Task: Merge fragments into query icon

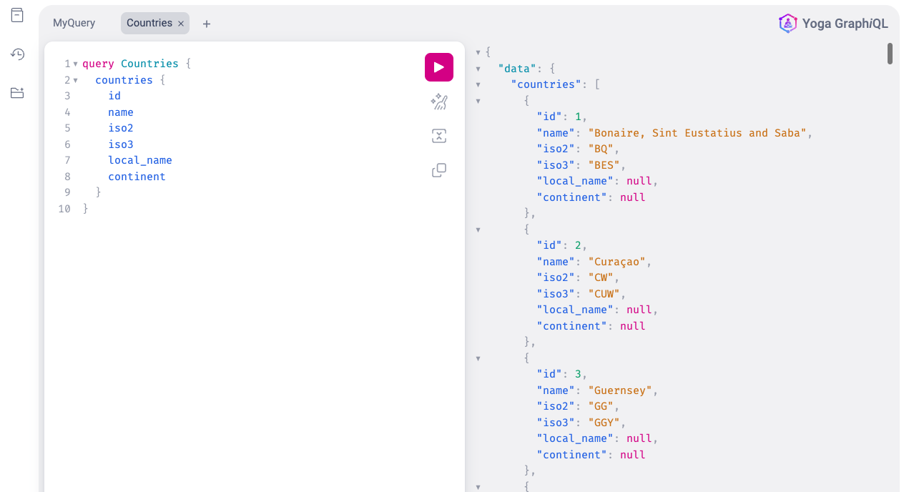Action: tap(439, 136)
